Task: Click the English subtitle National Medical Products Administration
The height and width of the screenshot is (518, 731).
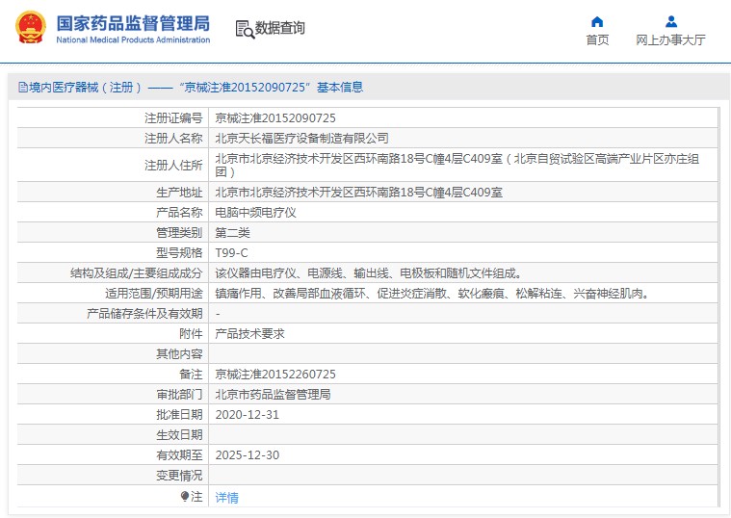Action: [x=133, y=40]
